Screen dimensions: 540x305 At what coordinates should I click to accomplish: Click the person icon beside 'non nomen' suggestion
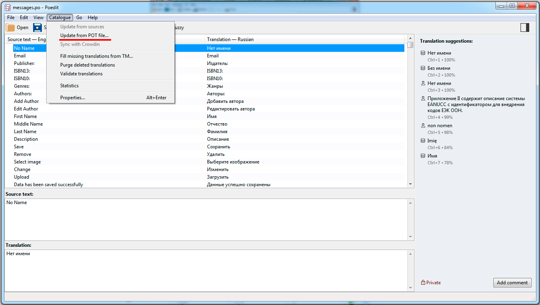[x=423, y=126]
